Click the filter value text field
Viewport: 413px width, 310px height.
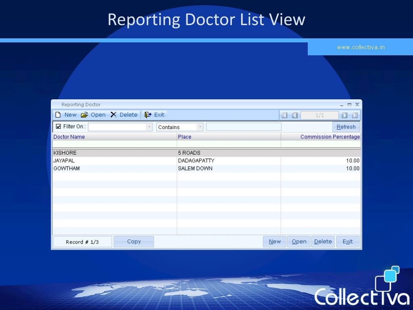[244, 127]
